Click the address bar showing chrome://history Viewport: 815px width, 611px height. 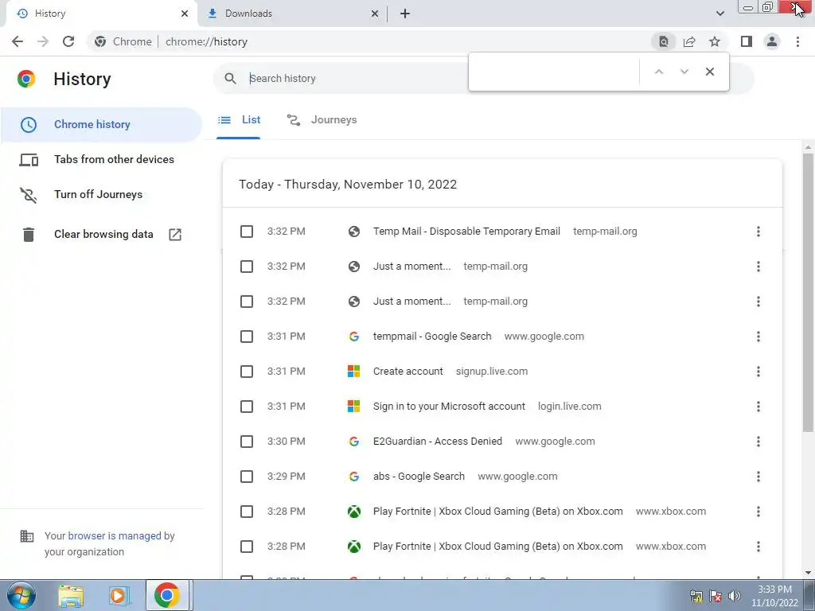369,41
